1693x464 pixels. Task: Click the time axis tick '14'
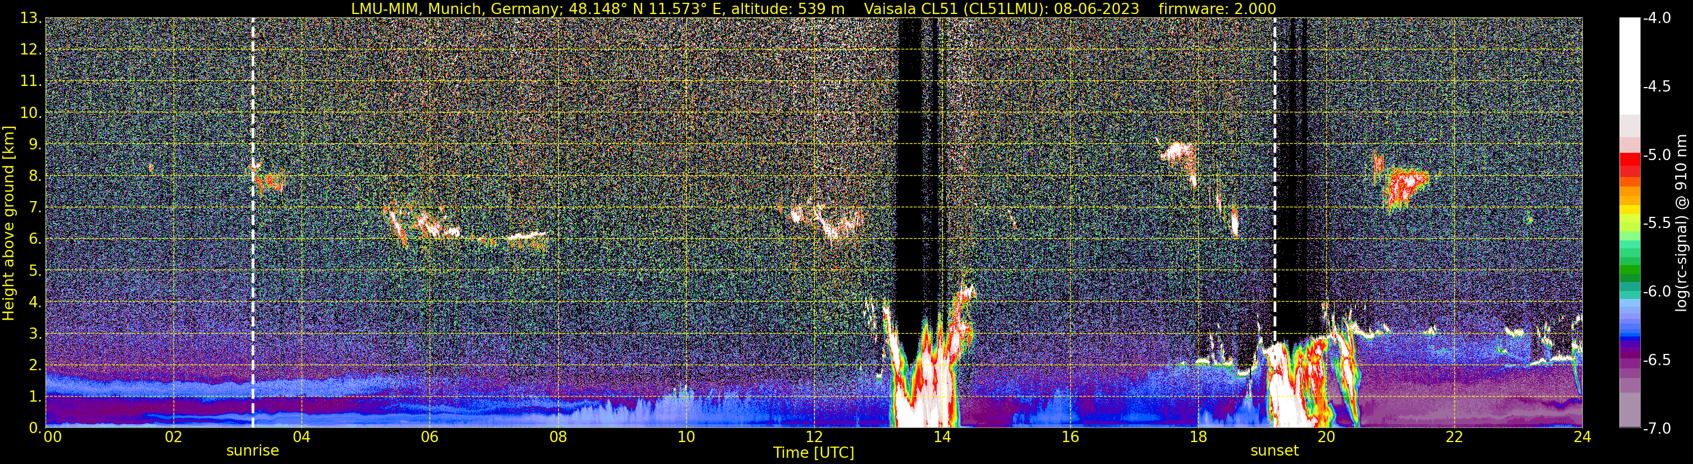[x=942, y=437]
